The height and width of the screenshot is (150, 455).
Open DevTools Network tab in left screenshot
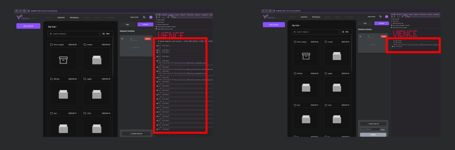click(183, 15)
